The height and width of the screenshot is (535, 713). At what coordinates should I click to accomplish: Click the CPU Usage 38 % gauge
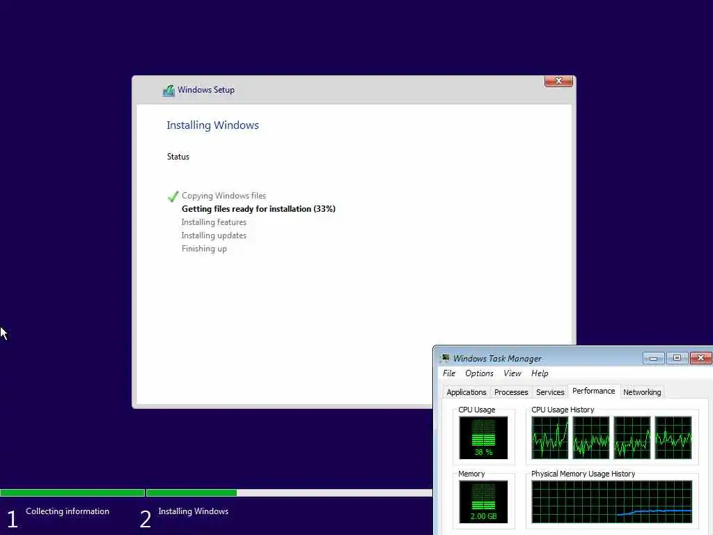tap(483, 437)
